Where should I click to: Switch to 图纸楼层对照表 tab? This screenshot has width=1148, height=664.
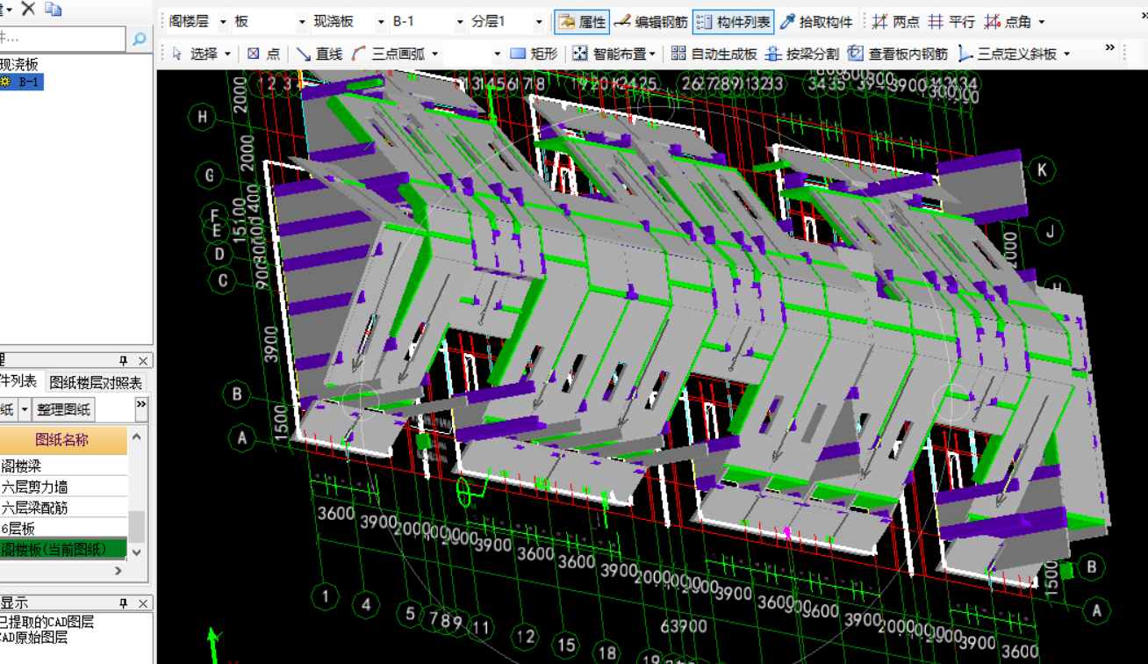click(x=96, y=383)
